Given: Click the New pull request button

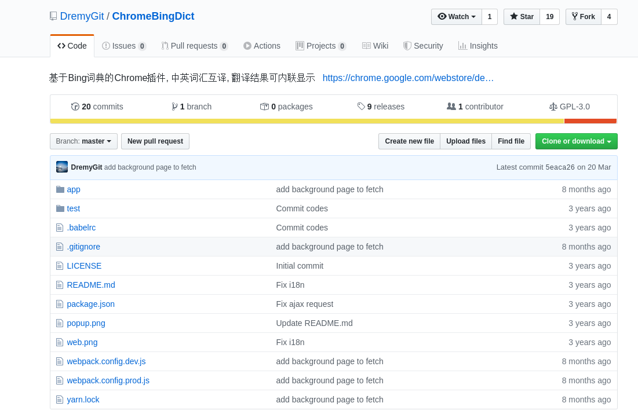Looking at the screenshot, I should (x=155, y=141).
